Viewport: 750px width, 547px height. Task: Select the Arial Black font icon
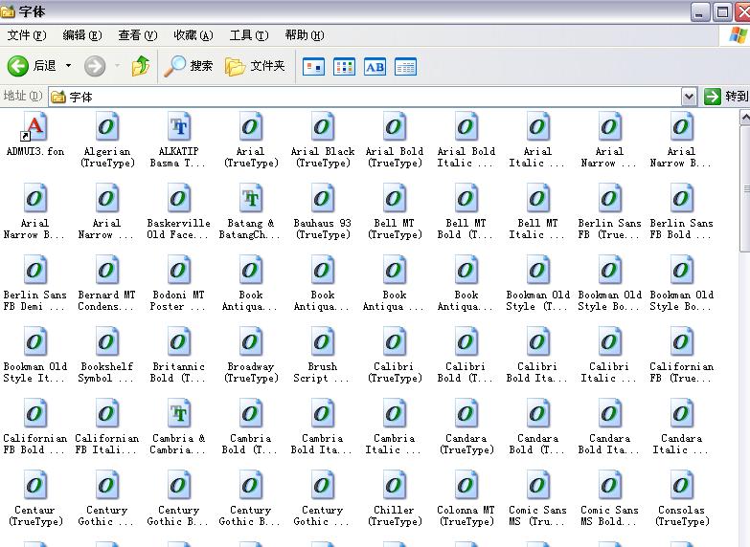(x=323, y=127)
